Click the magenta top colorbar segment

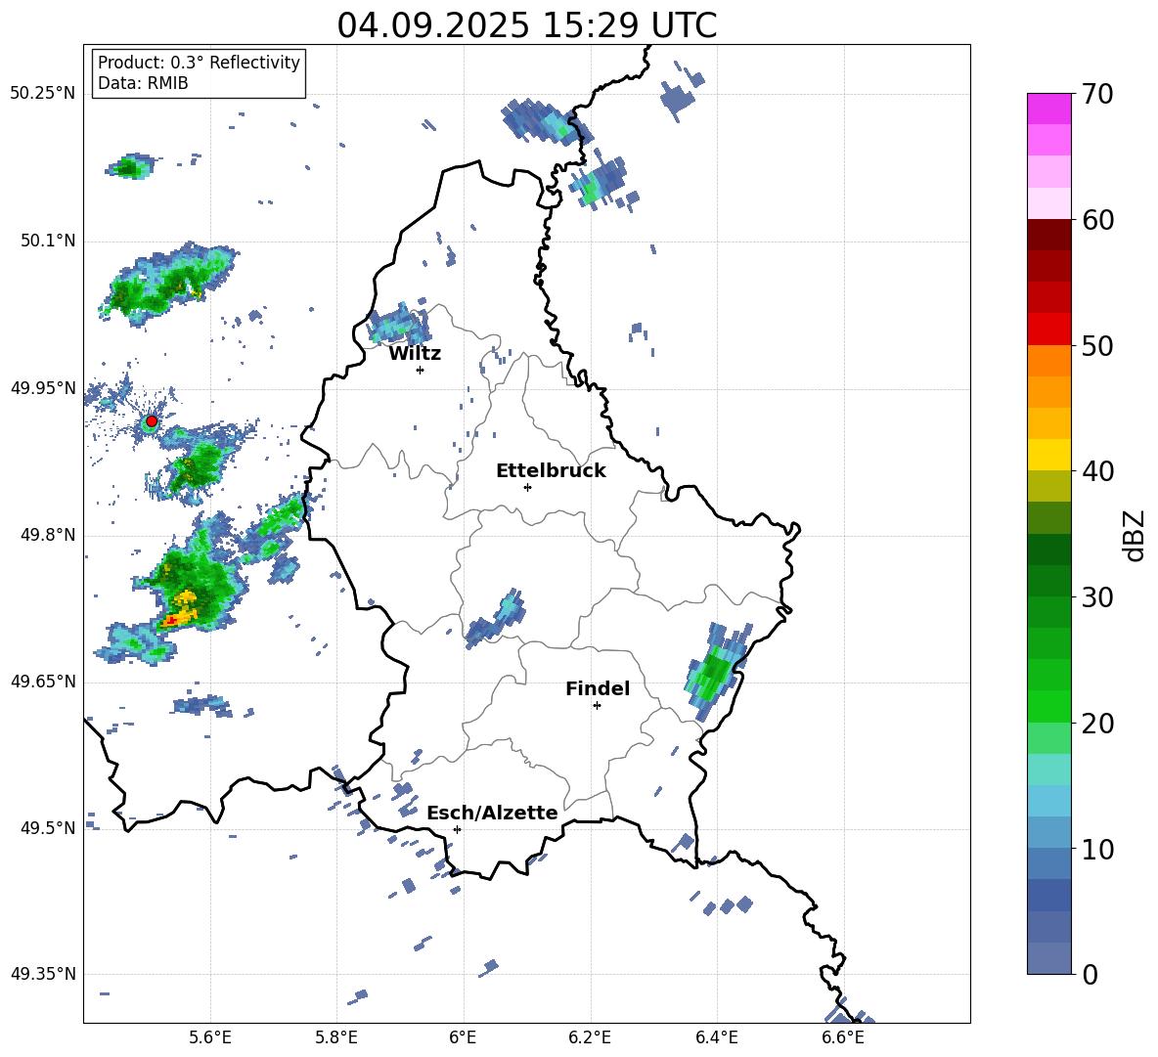1048,109
